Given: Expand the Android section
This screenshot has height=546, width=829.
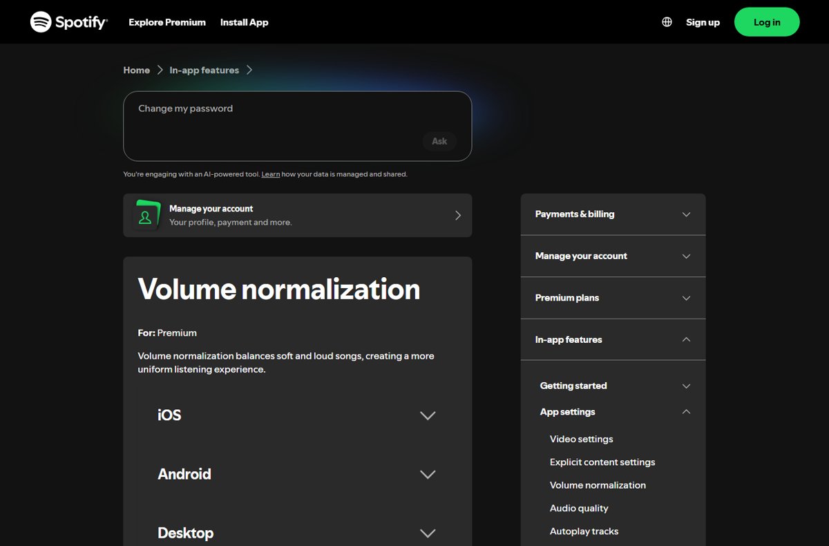Looking at the screenshot, I should (x=297, y=474).
